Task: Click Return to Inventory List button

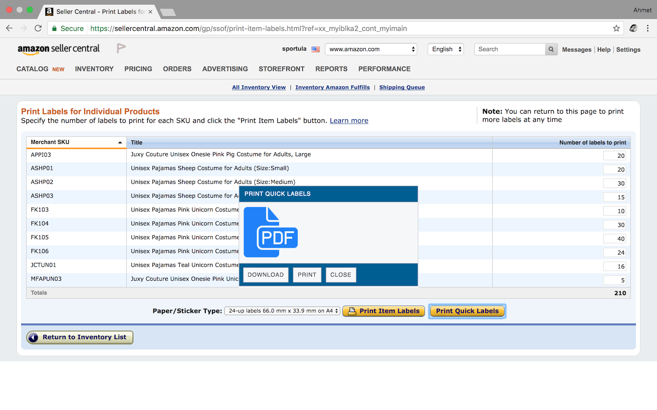Action: pyautogui.click(x=80, y=337)
